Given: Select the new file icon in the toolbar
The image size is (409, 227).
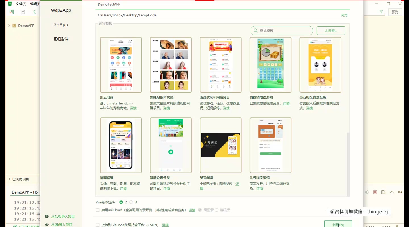Looking at the screenshot, I should 11,12.
